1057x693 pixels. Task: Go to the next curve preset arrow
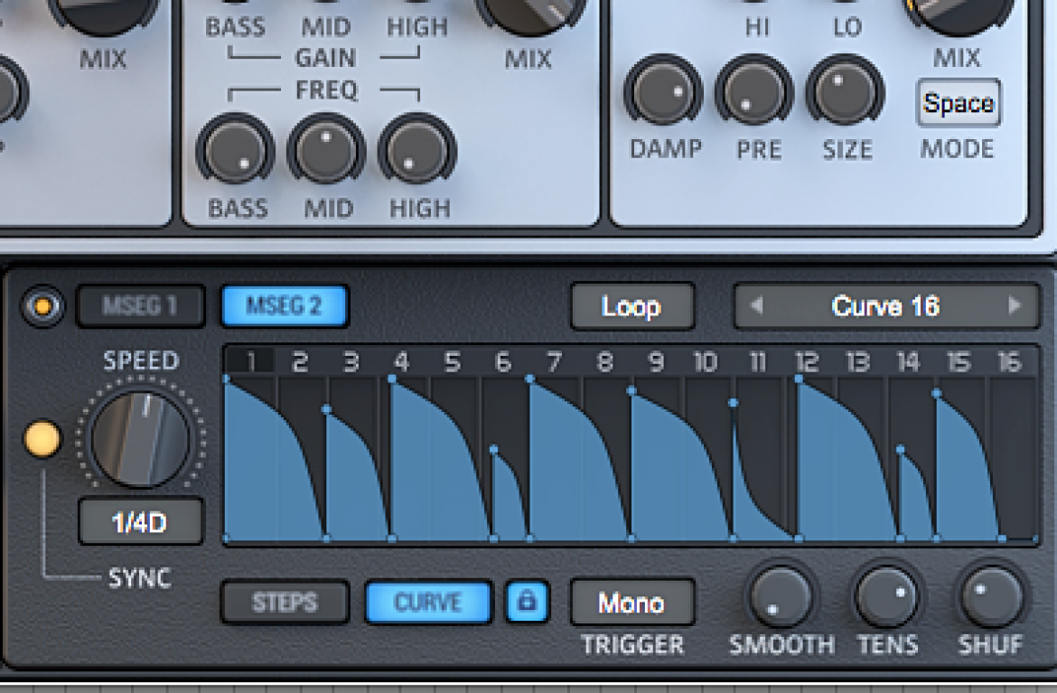tap(1014, 306)
